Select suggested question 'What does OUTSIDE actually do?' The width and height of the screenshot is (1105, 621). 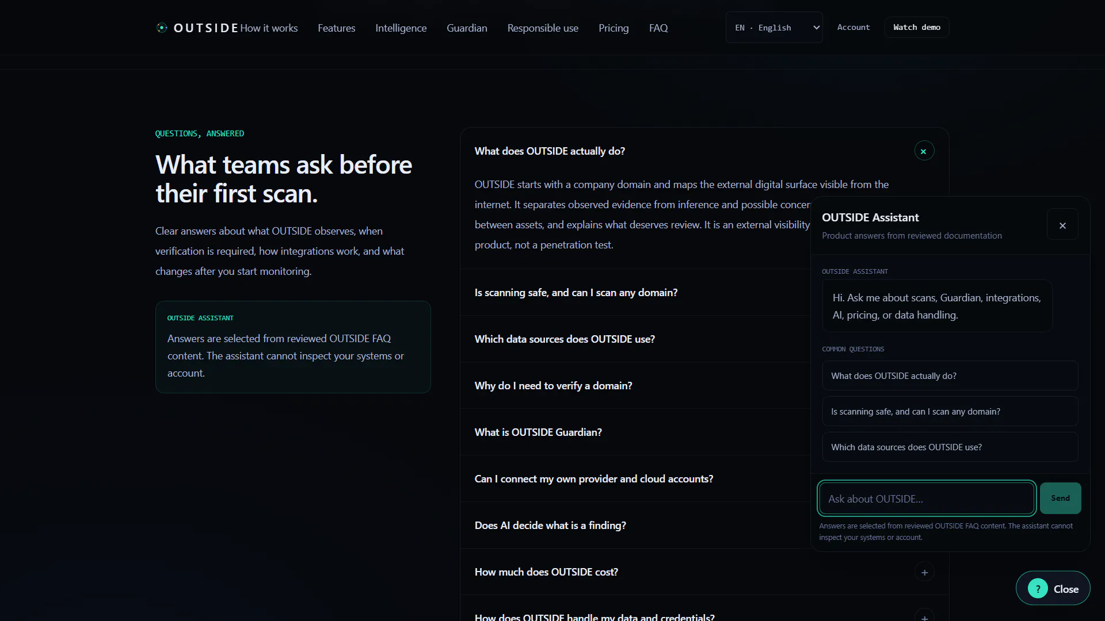tap(950, 375)
